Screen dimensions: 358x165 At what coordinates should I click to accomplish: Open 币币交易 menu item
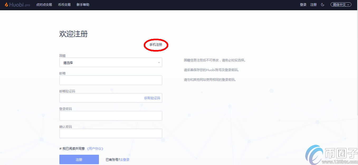click(x=64, y=5)
